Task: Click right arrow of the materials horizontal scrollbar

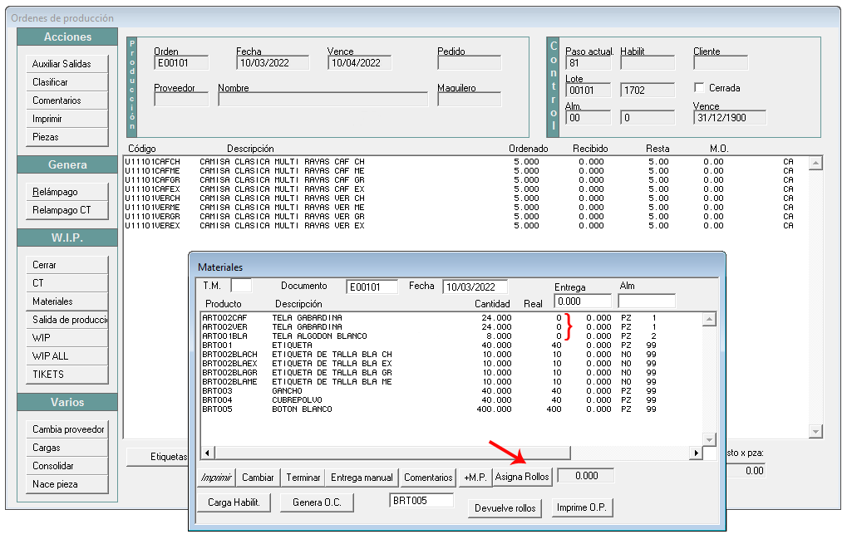Action: (696, 453)
